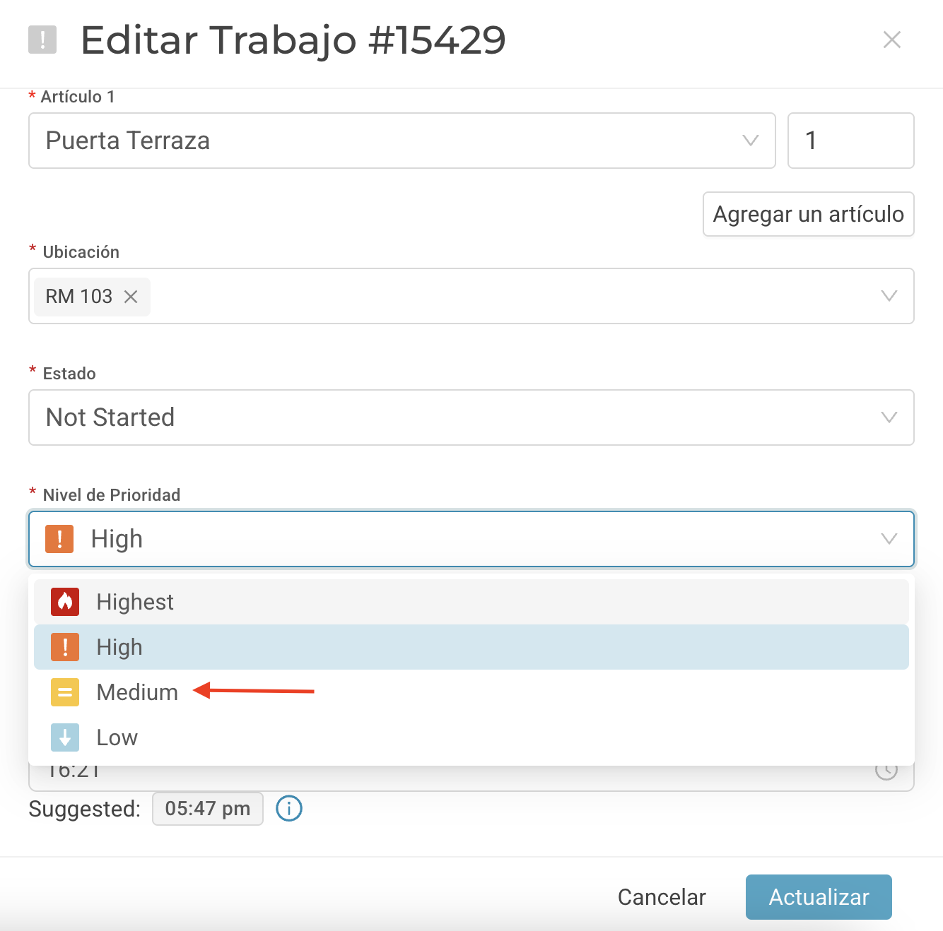Collapse the Nivel de Prioridad dropdown
Viewport: 943px width, 931px height.
(x=889, y=539)
